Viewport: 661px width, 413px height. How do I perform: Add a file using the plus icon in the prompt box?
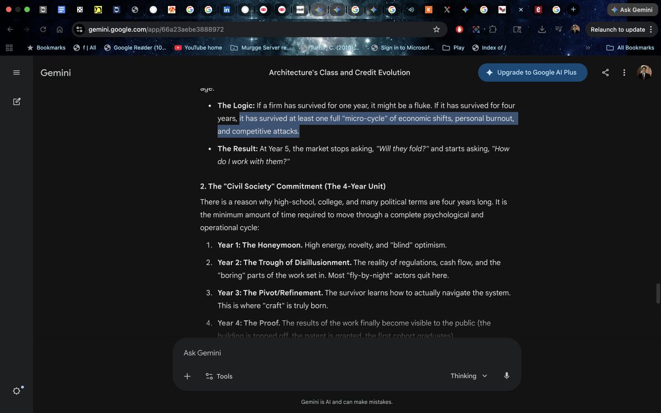(x=187, y=376)
